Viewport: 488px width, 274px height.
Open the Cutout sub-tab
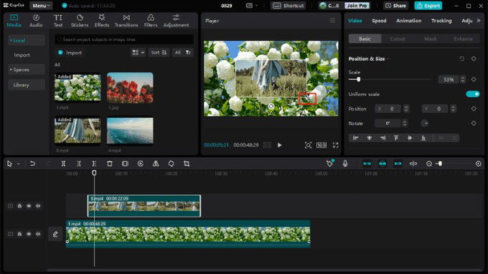(398, 39)
